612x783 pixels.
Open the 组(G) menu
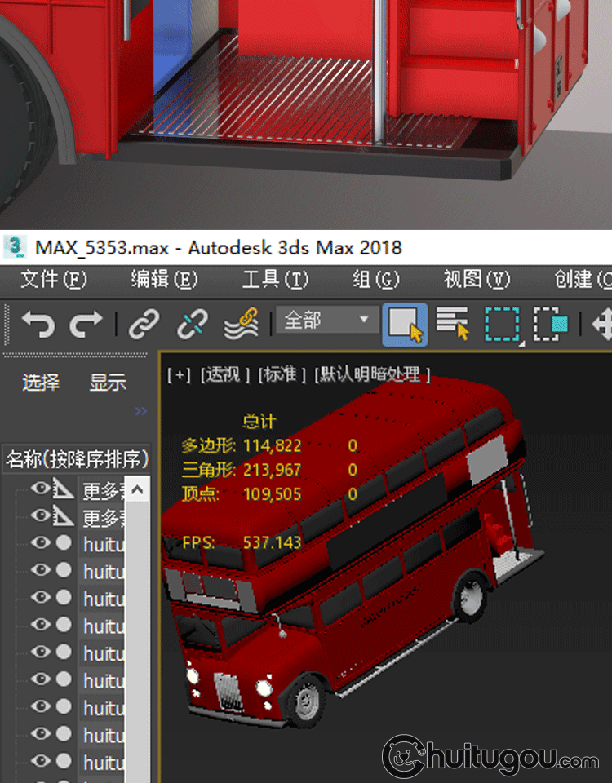click(x=375, y=279)
